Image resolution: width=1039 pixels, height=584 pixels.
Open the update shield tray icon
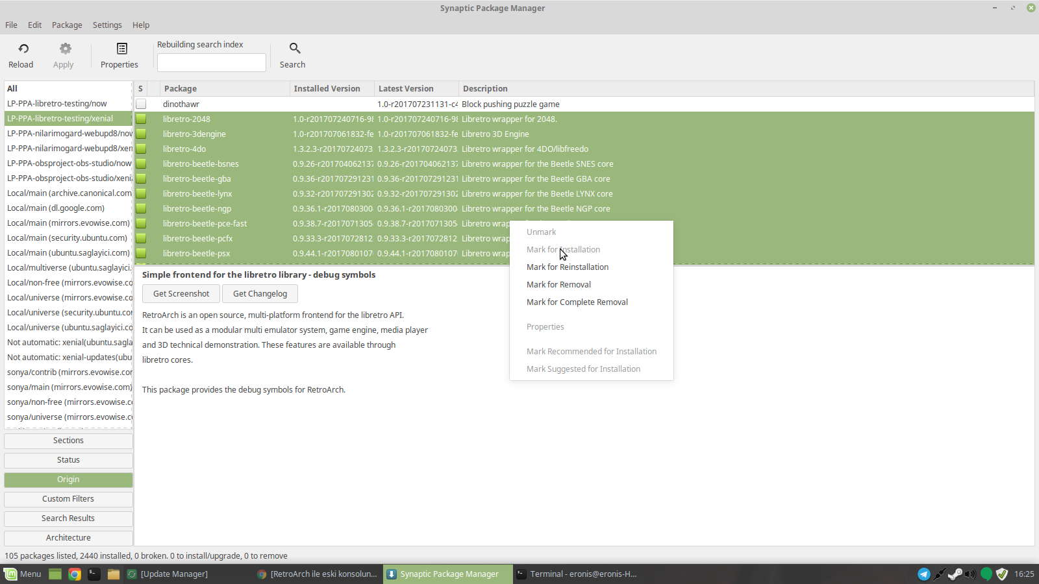1002,574
